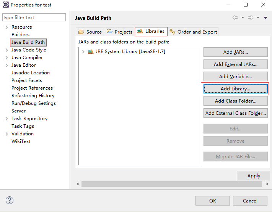This screenshot has width=272, height=212.
Task: Expand the Java Compiler node
Action: point(7,58)
